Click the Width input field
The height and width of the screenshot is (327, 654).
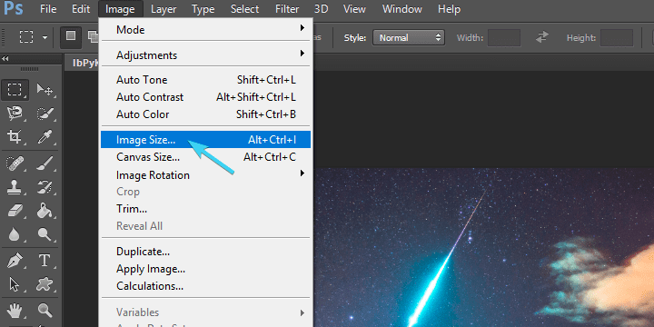(x=504, y=37)
